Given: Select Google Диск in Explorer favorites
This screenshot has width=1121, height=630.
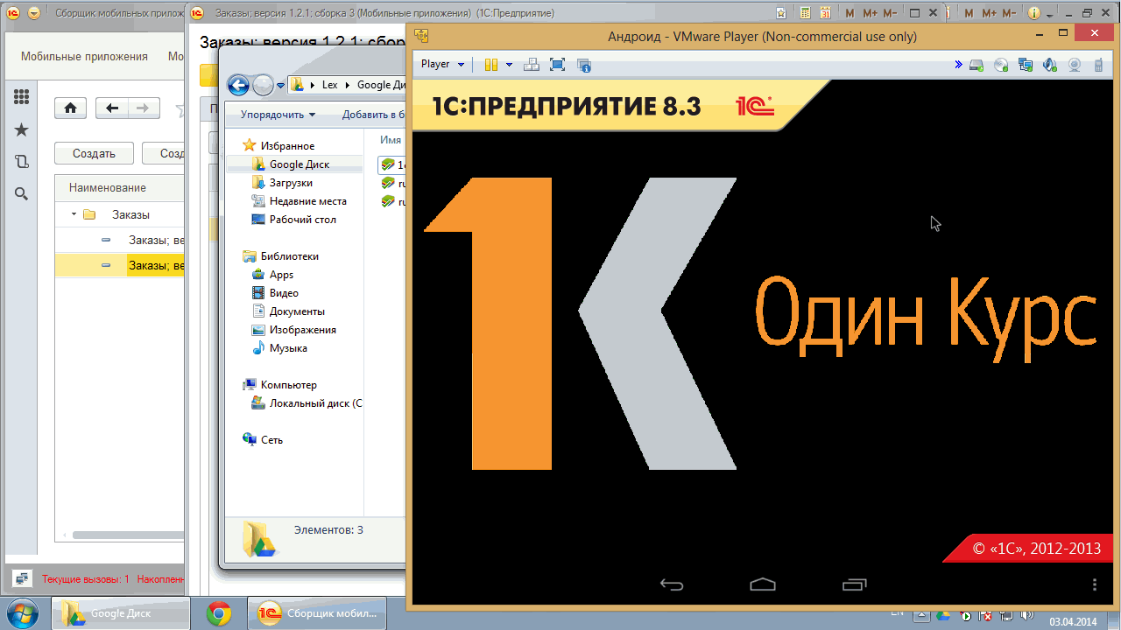Looking at the screenshot, I should click(x=299, y=164).
